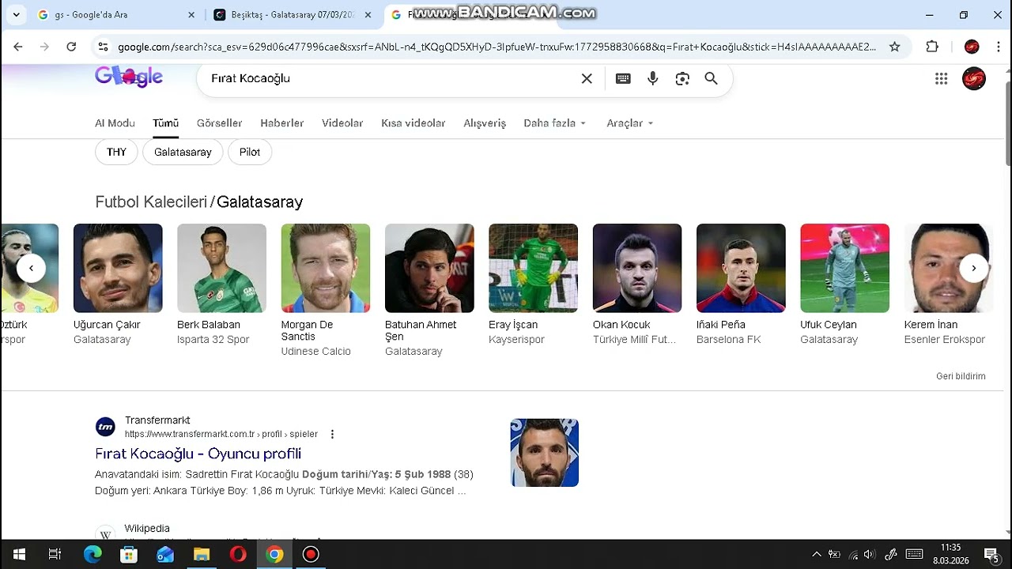Open Windows Start menu
This screenshot has width=1012, height=569.
pos(19,554)
